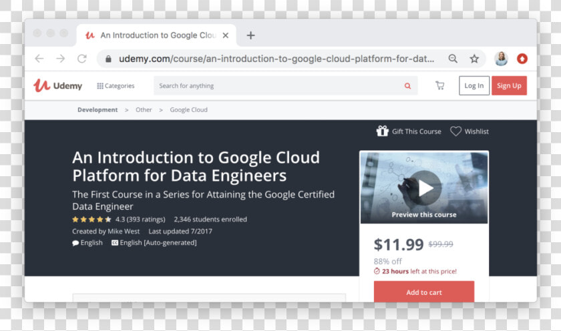The height and width of the screenshot is (331, 561).
Task: Open the shopping cart icon
Action: pyautogui.click(x=439, y=85)
